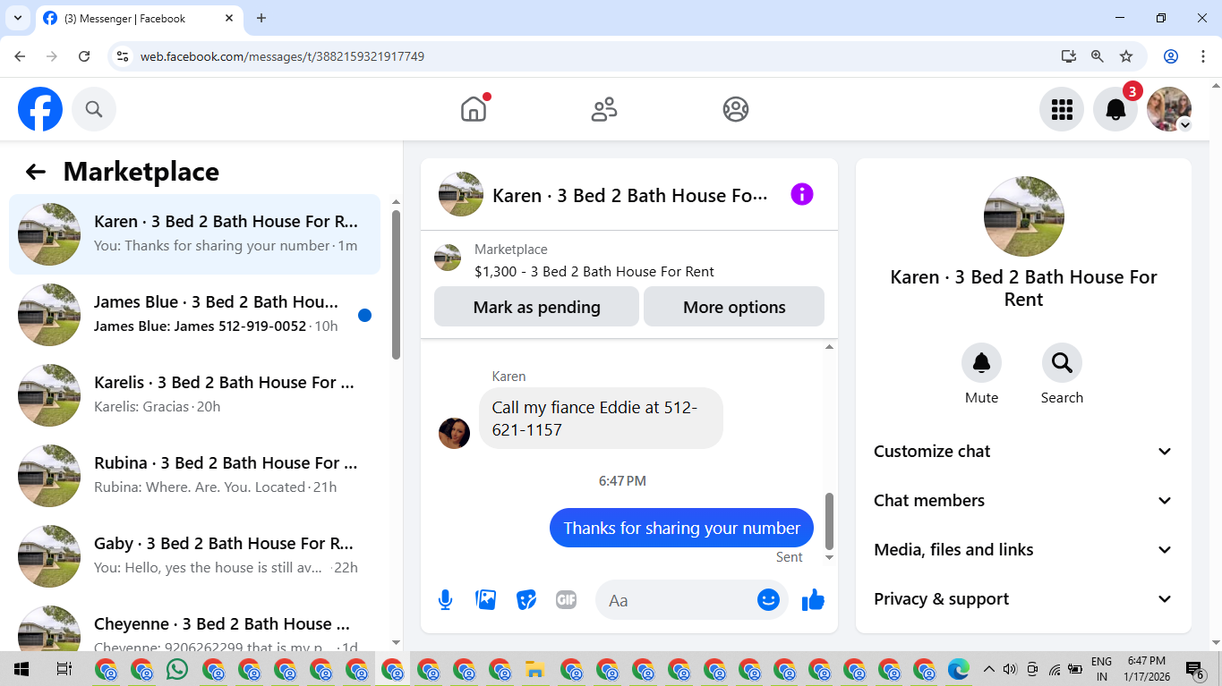Expand the Privacy & support section
This screenshot has height=686, width=1222.
(x=1023, y=599)
